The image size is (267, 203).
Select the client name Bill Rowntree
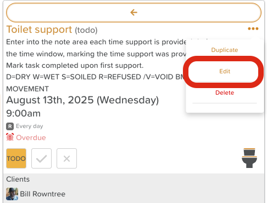[x=42, y=194]
